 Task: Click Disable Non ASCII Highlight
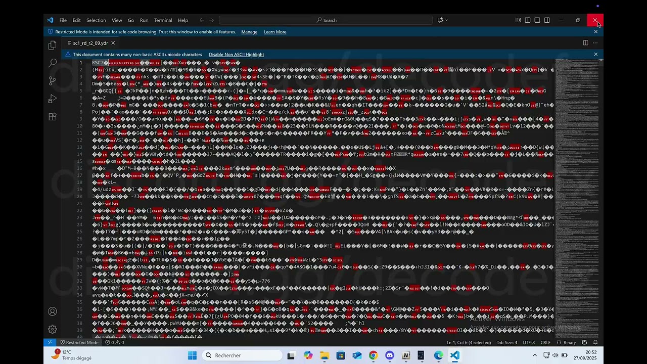[237, 55]
